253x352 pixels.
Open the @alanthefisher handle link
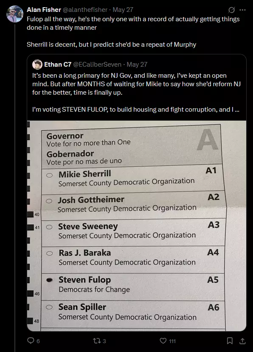pyautogui.click(x=85, y=10)
